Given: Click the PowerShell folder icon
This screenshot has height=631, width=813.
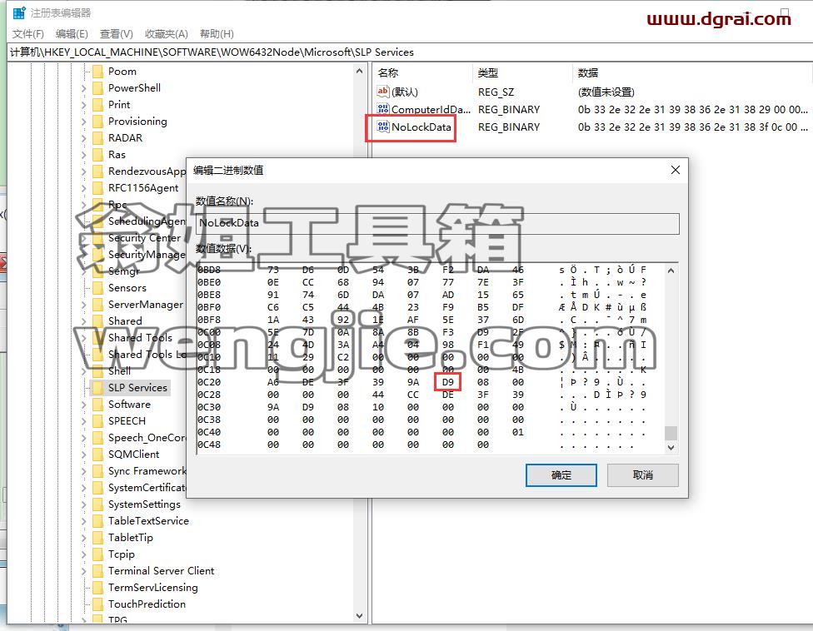Looking at the screenshot, I should click(x=97, y=88).
